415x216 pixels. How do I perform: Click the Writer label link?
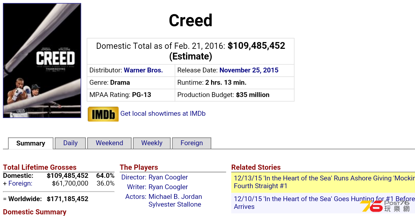(136, 187)
